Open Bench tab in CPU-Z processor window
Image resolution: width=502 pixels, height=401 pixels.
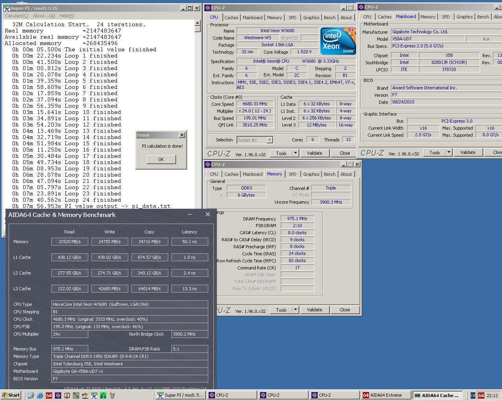pyautogui.click(x=329, y=18)
